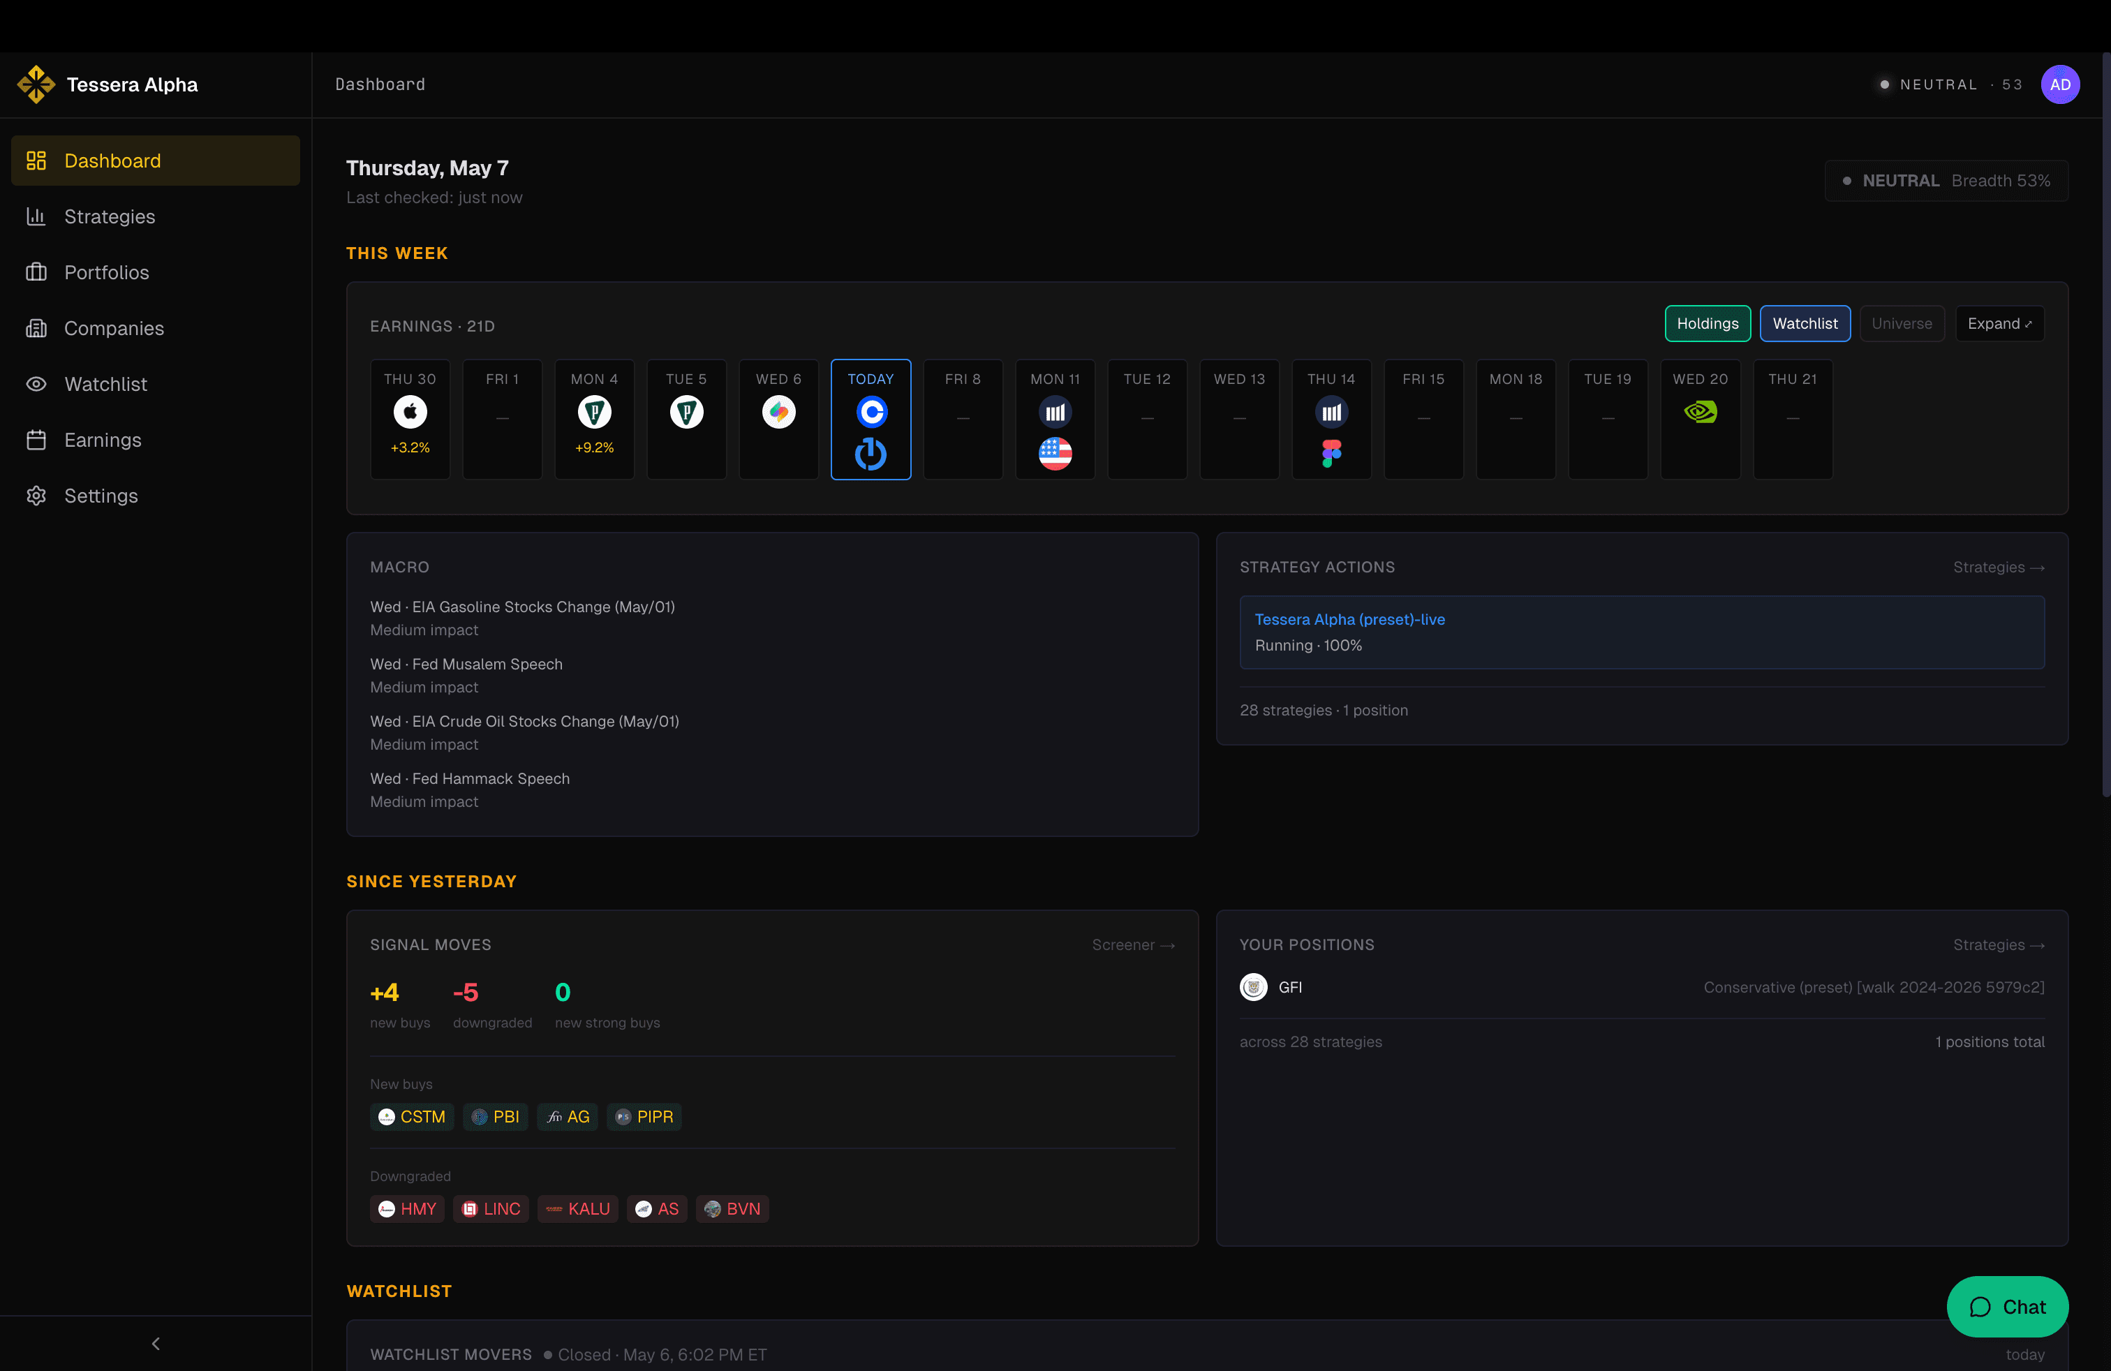Open the AD user avatar
Image resolution: width=2111 pixels, height=1371 pixels.
[x=2059, y=84]
